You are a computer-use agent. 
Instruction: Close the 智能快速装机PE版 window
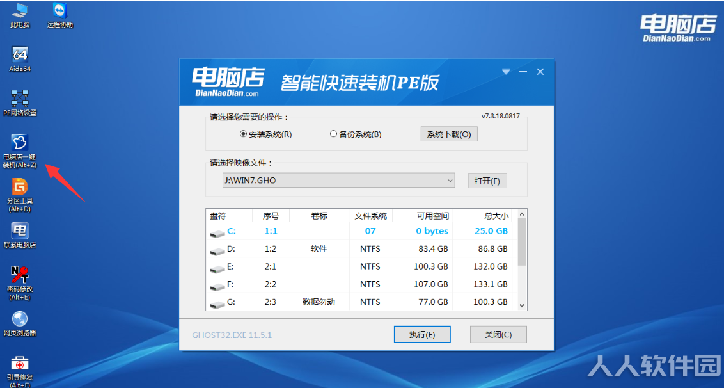[540, 72]
